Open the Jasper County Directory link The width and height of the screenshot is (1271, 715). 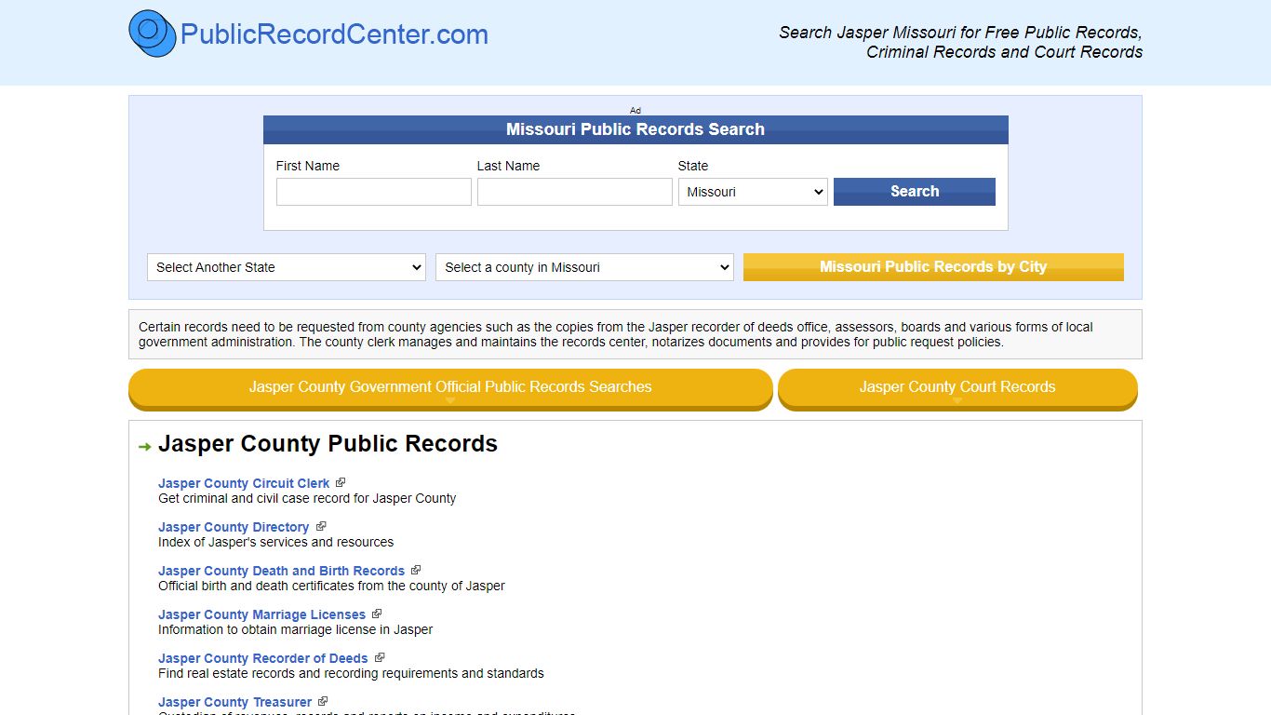(234, 527)
